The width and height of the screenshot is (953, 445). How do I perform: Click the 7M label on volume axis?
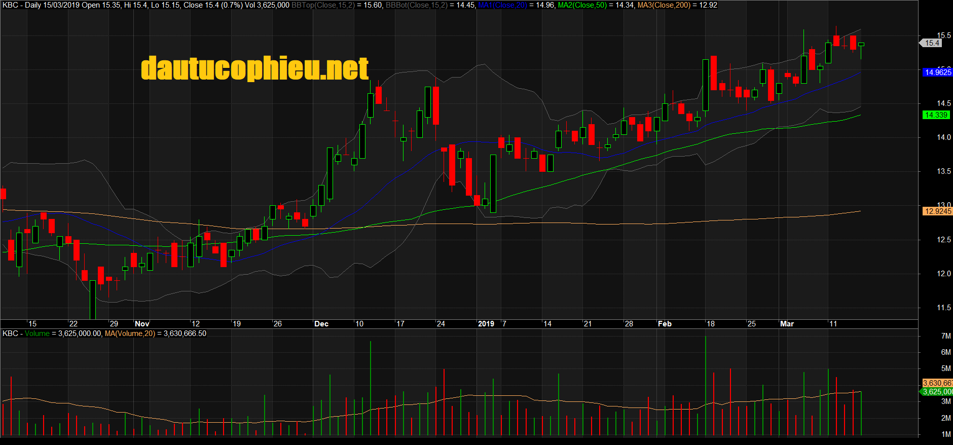(x=945, y=336)
